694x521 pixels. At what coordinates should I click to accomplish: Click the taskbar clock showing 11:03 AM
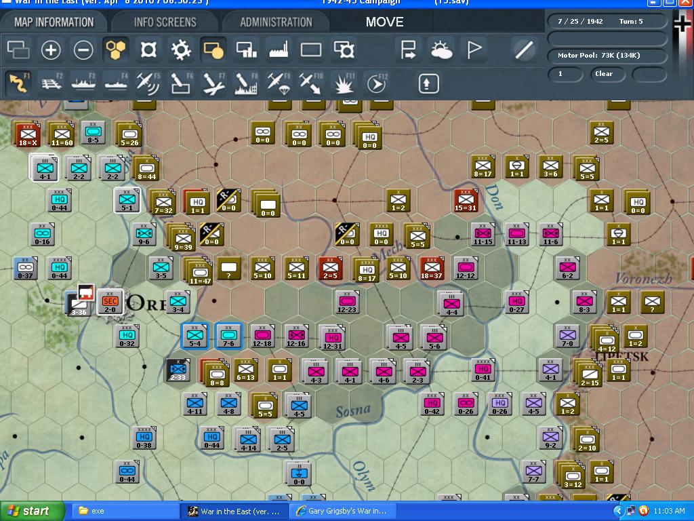669,512
